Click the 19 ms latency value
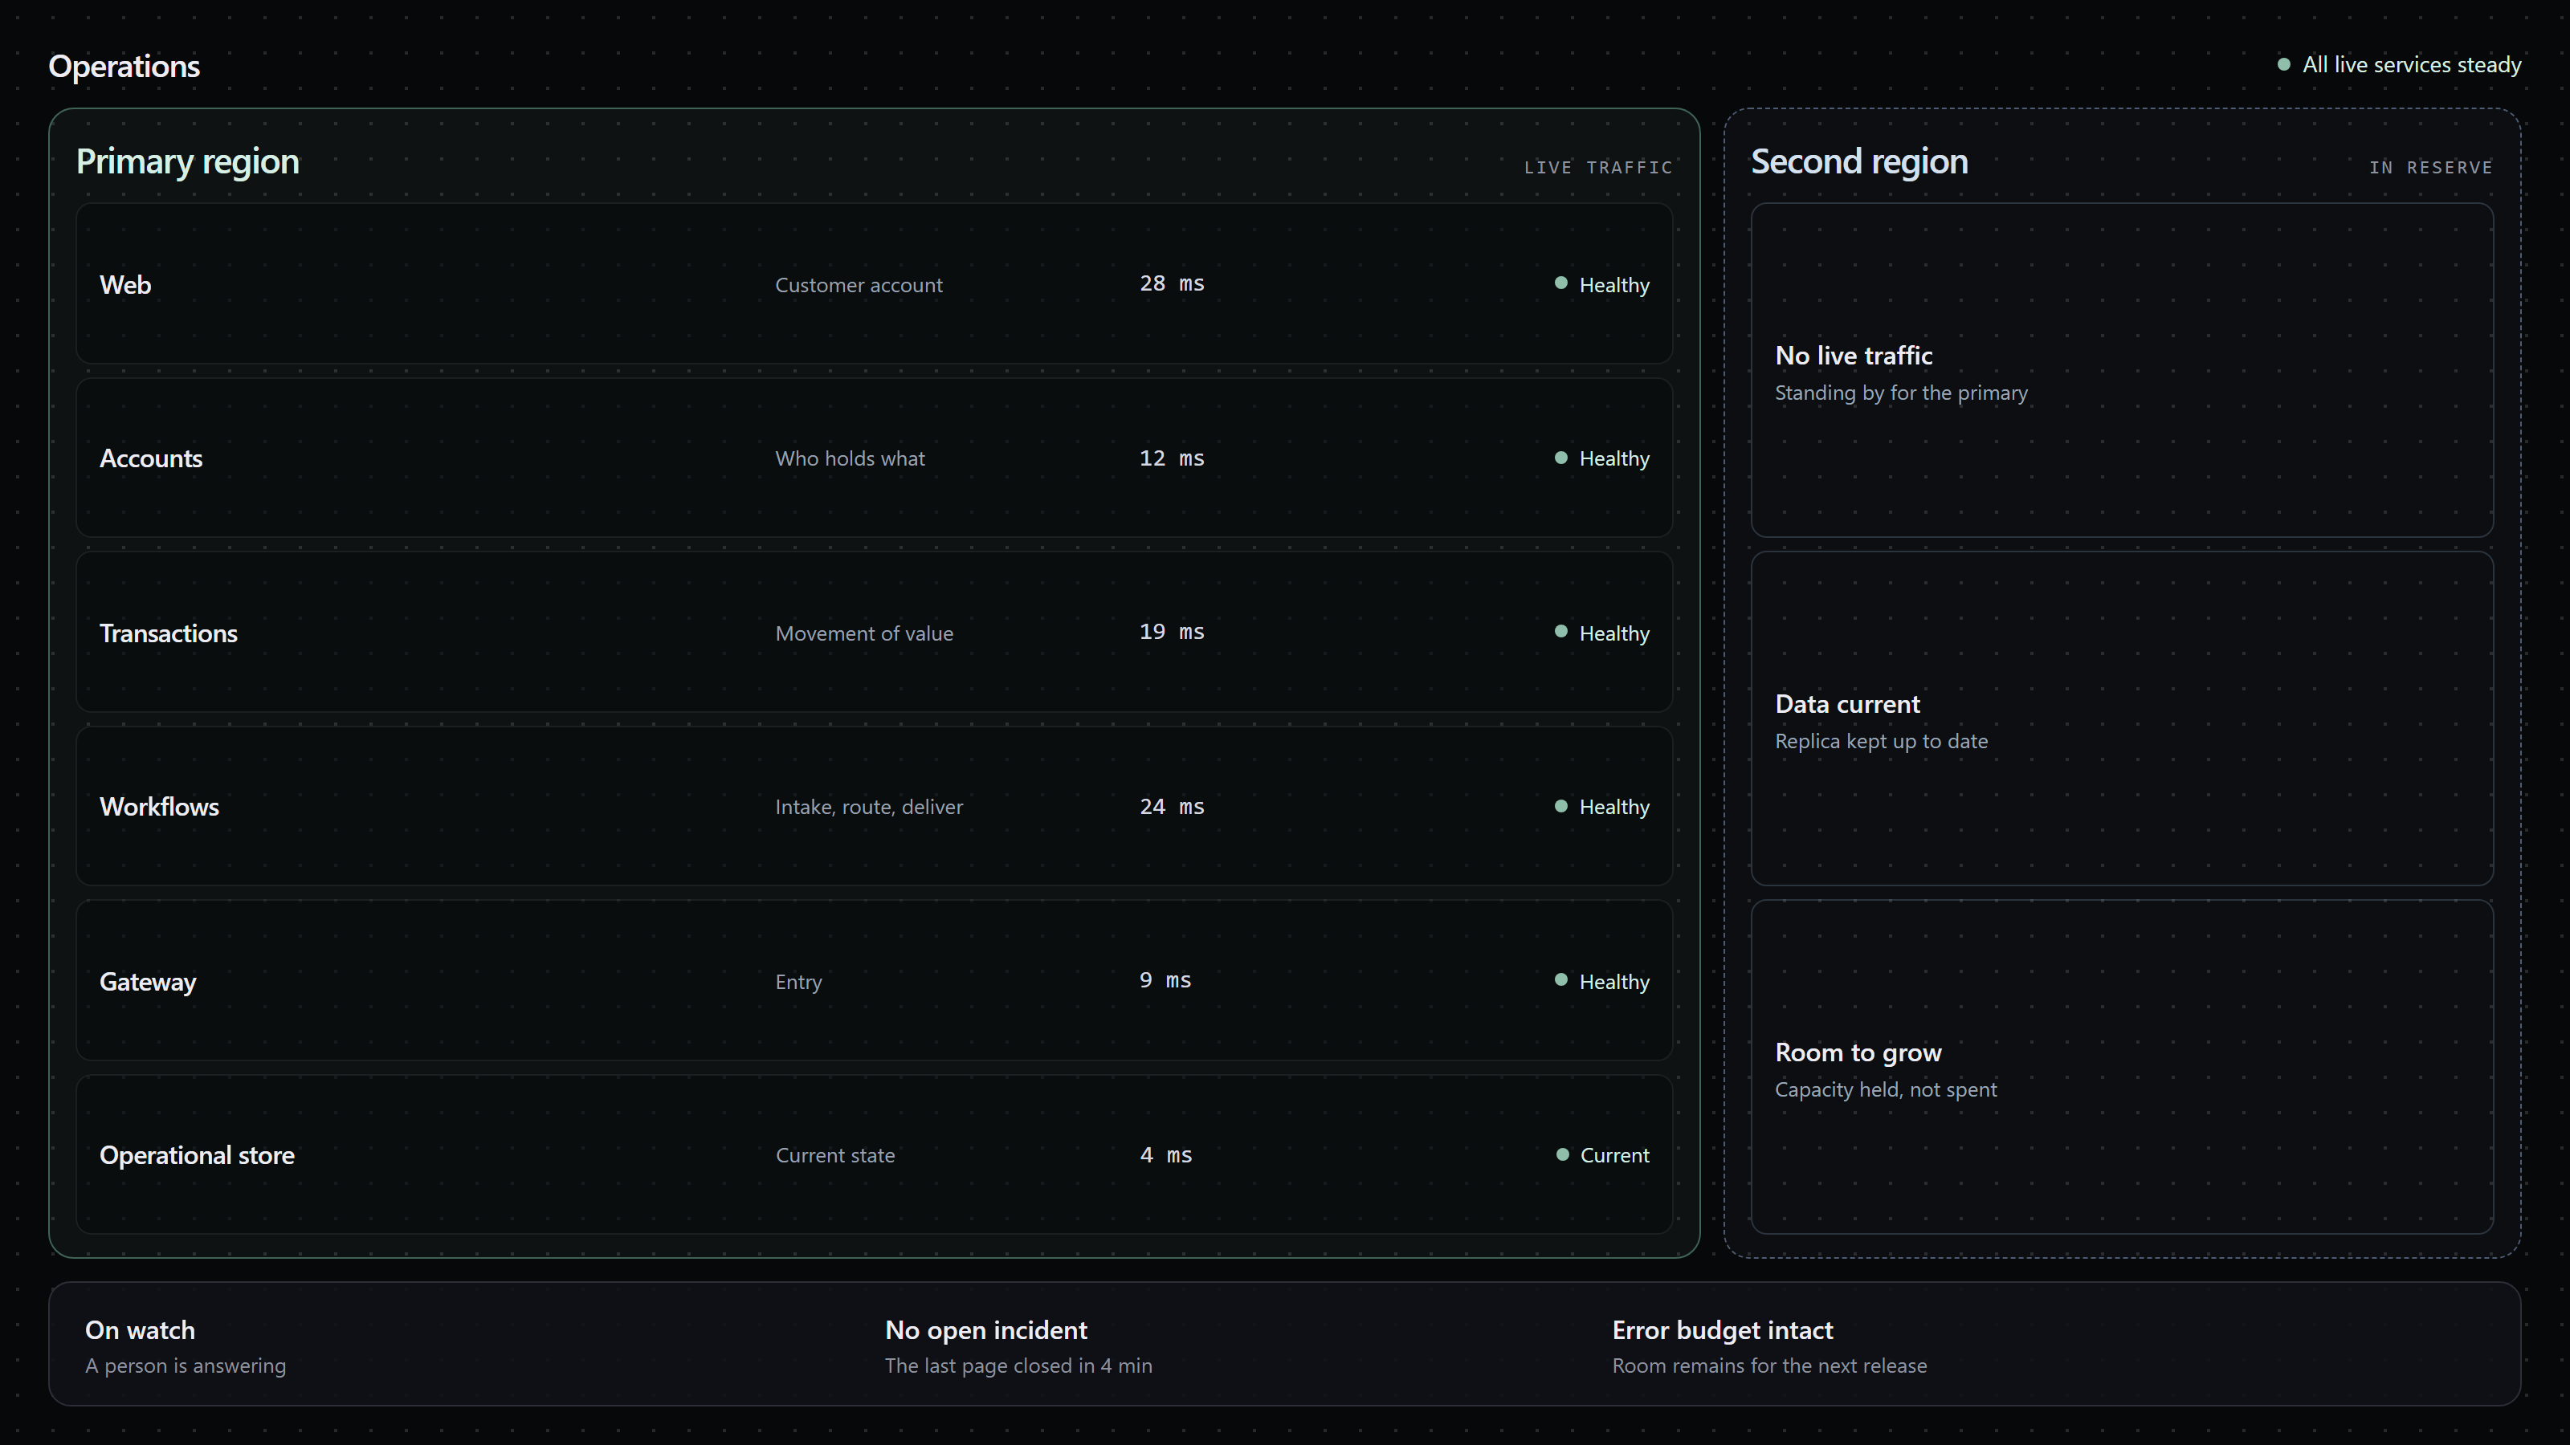The width and height of the screenshot is (2570, 1445). [1173, 631]
